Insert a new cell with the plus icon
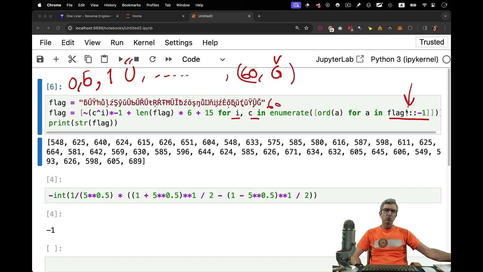The image size is (483, 272). 56,59
